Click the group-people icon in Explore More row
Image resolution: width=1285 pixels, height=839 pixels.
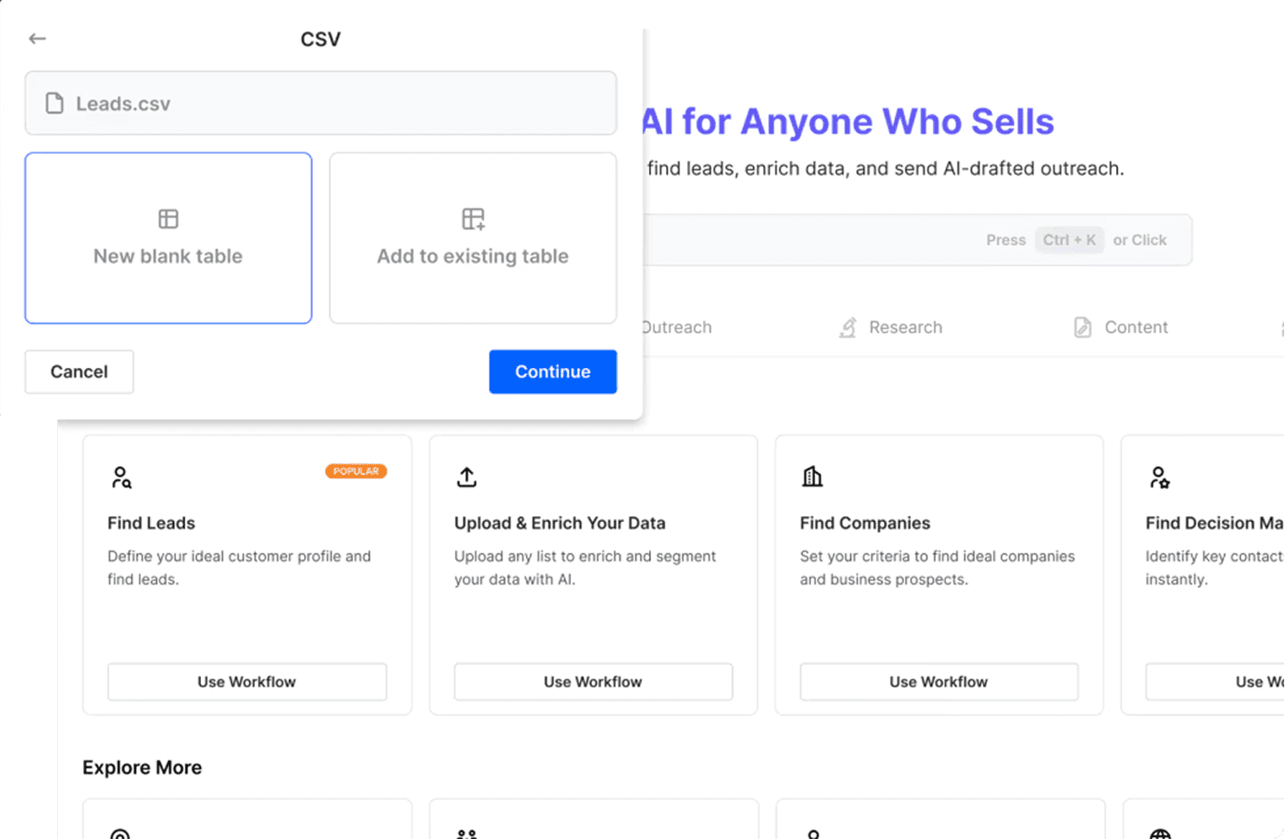point(467,834)
